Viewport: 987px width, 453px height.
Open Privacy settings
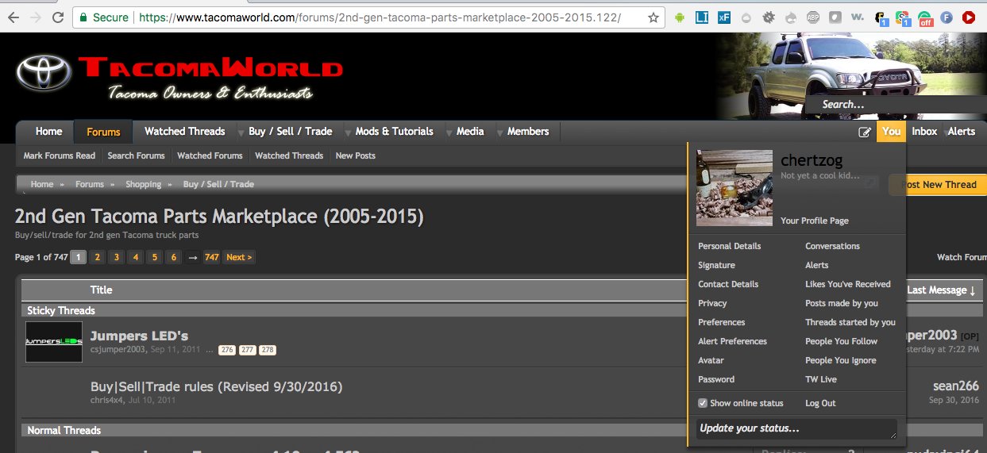tap(712, 303)
